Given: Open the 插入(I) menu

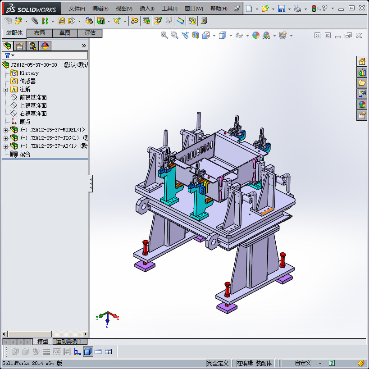Looking at the screenshot, I should pyautogui.click(x=147, y=9).
